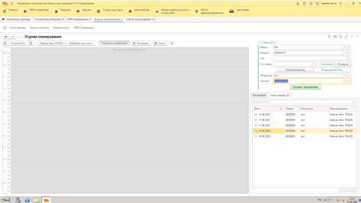Open the history icon in the title bar

click(x=304, y=3)
